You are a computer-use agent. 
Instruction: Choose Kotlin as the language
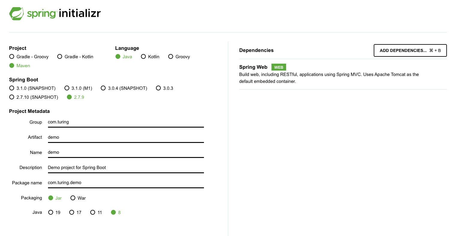150,56
